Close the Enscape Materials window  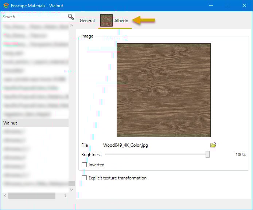pyautogui.click(x=244, y=6)
